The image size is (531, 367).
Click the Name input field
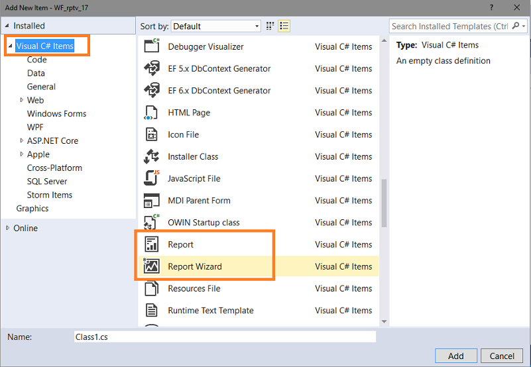225,337
